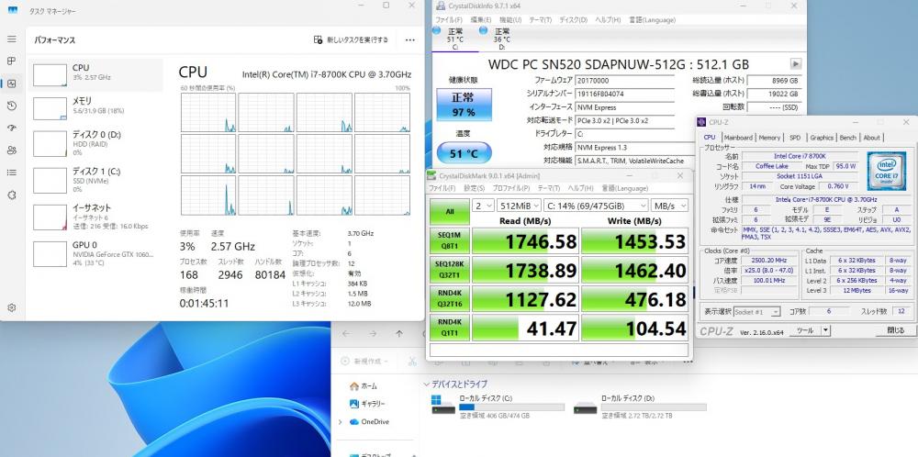Go up one folder in Explorer

399,333
